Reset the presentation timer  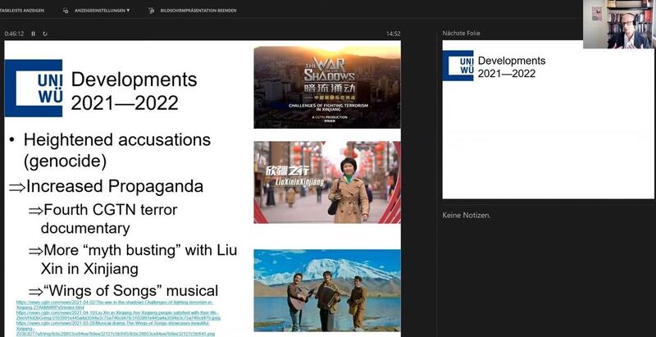click(x=45, y=34)
